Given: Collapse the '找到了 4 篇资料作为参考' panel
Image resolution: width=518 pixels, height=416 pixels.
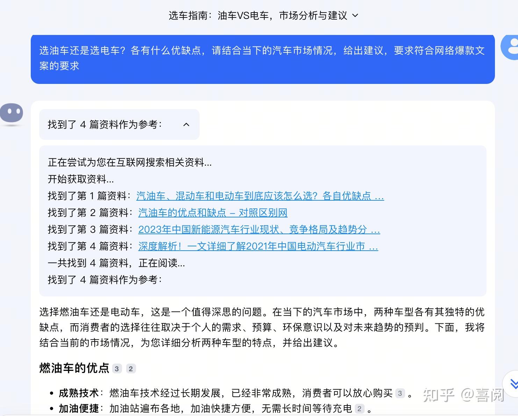Looking at the screenshot, I should [186, 124].
